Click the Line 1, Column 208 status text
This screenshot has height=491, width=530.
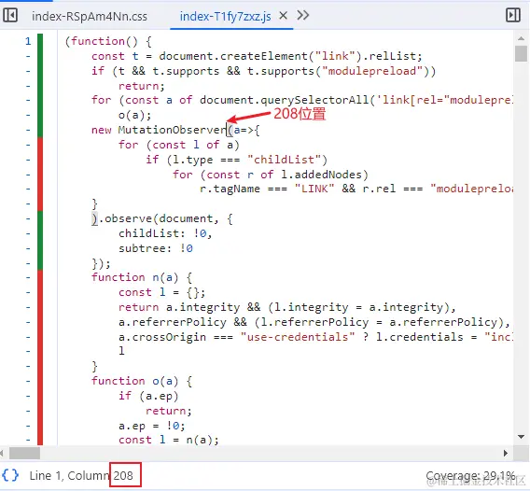click(81, 475)
